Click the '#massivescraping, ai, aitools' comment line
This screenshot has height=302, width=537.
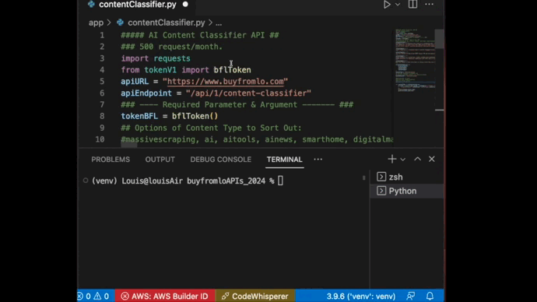point(257,139)
